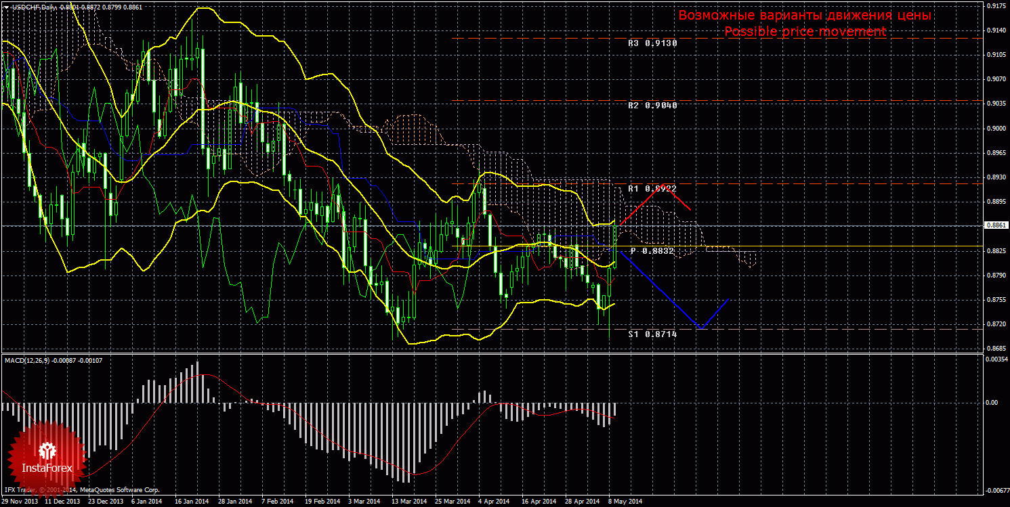Click the MACD 0.00354 scale value
The width and height of the screenshot is (1010, 507).
click(x=994, y=359)
